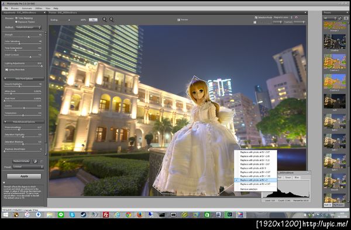The height and width of the screenshot is (230, 351).
Task: Launch Google Chrome from the taskbar
Action: pyautogui.click(x=128, y=215)
